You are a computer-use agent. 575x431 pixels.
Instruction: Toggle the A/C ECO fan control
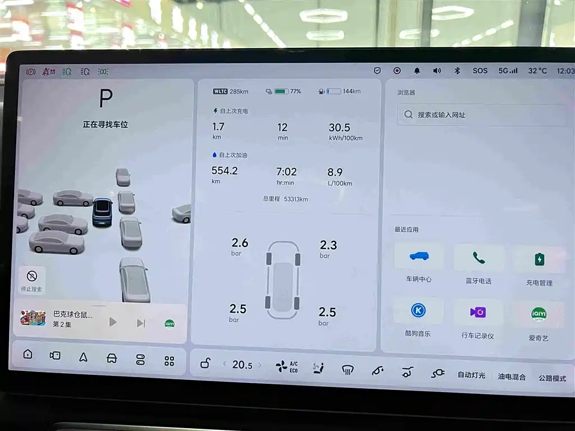(x=287, y=366)
